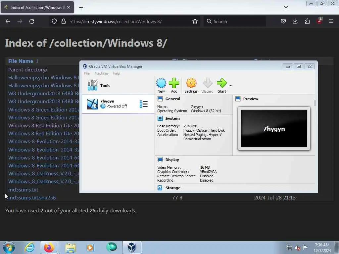Open Settings gear in VirtualBox toolbar
This screenshot has width=339, height=254.
(191, 83)
